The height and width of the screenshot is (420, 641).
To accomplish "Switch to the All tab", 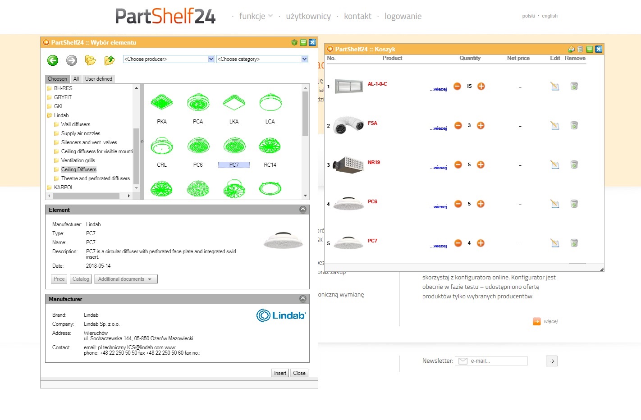I will (76, 79).
